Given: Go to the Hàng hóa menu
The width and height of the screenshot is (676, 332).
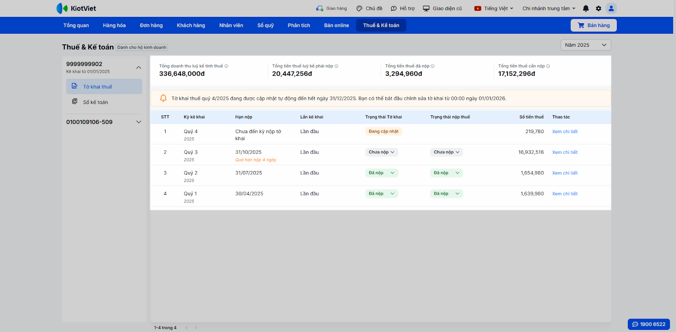Looking at the screenshot, I should click(x=114, y=25).
